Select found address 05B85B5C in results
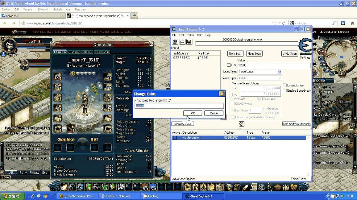357x200 pixels. point(195,58)
